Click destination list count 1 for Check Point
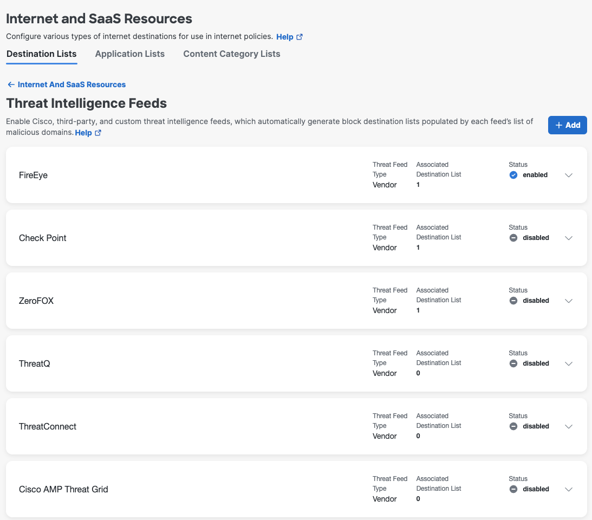592x520 pixels. 418,248
